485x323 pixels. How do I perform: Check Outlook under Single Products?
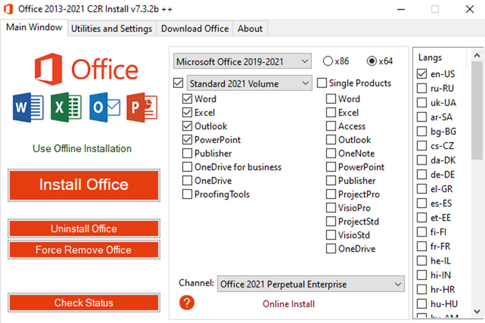(331, 140)
